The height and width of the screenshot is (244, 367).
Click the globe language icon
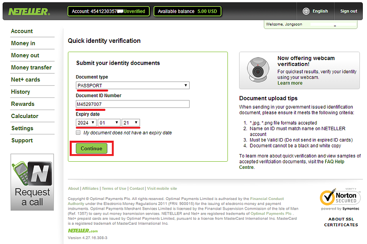point(306,11)
